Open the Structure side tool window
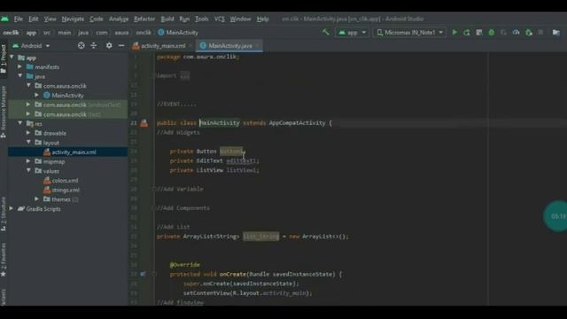 pyautogui.click(x=4, y=214)
